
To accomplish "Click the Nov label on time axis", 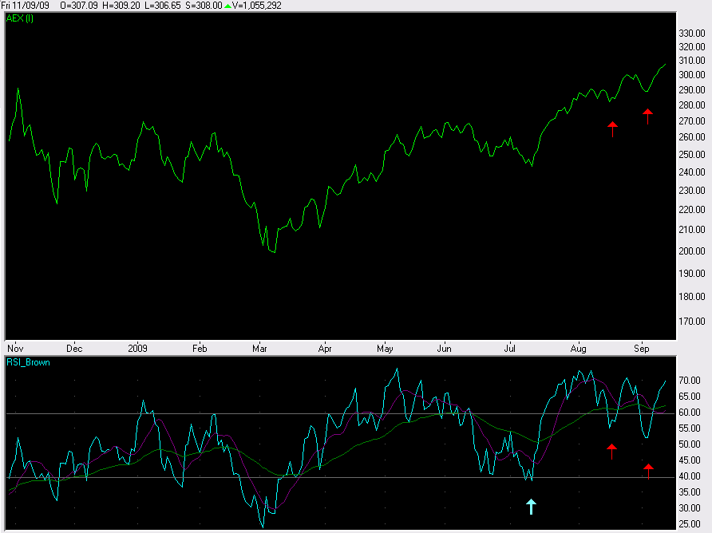I will (15, 349).
